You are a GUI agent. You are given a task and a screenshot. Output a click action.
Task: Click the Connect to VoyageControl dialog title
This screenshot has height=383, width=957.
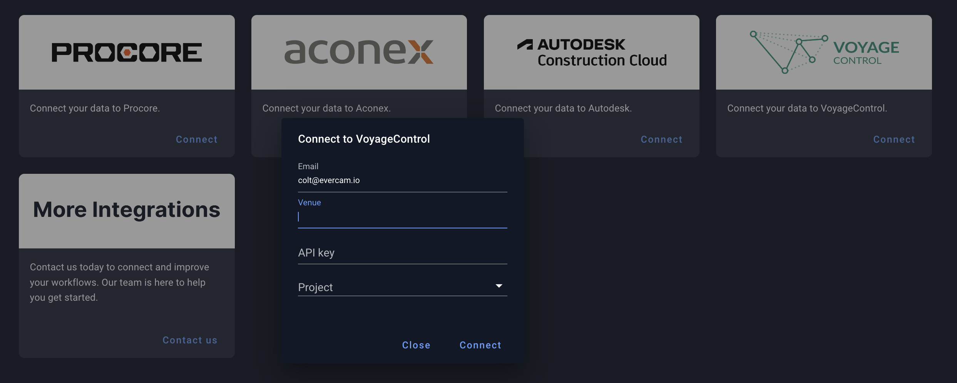(x=364, y=139)
